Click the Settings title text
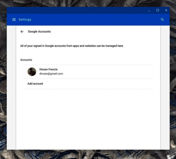Image resolution: width=176 pixels, height=159 pixels. click(x=25, y=20)
